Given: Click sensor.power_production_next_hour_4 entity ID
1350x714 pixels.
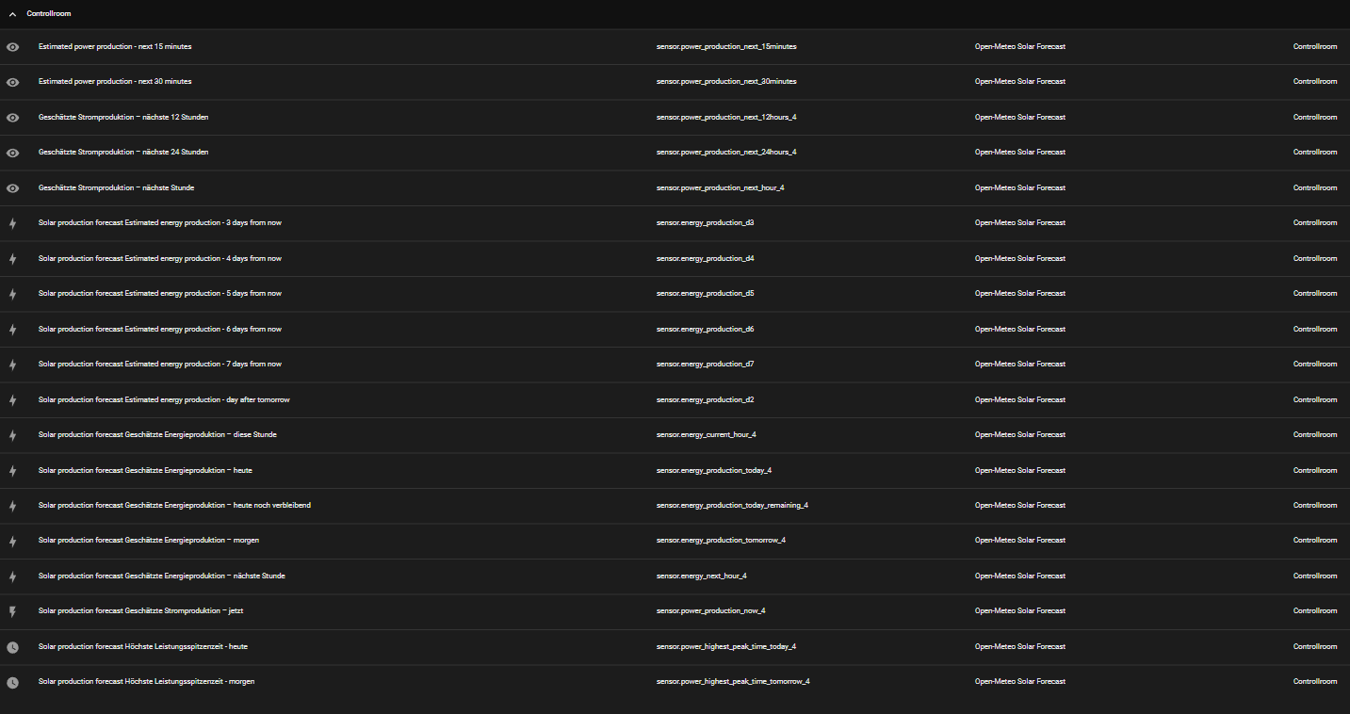Looking at the screenshot, I should coord(721,187).
